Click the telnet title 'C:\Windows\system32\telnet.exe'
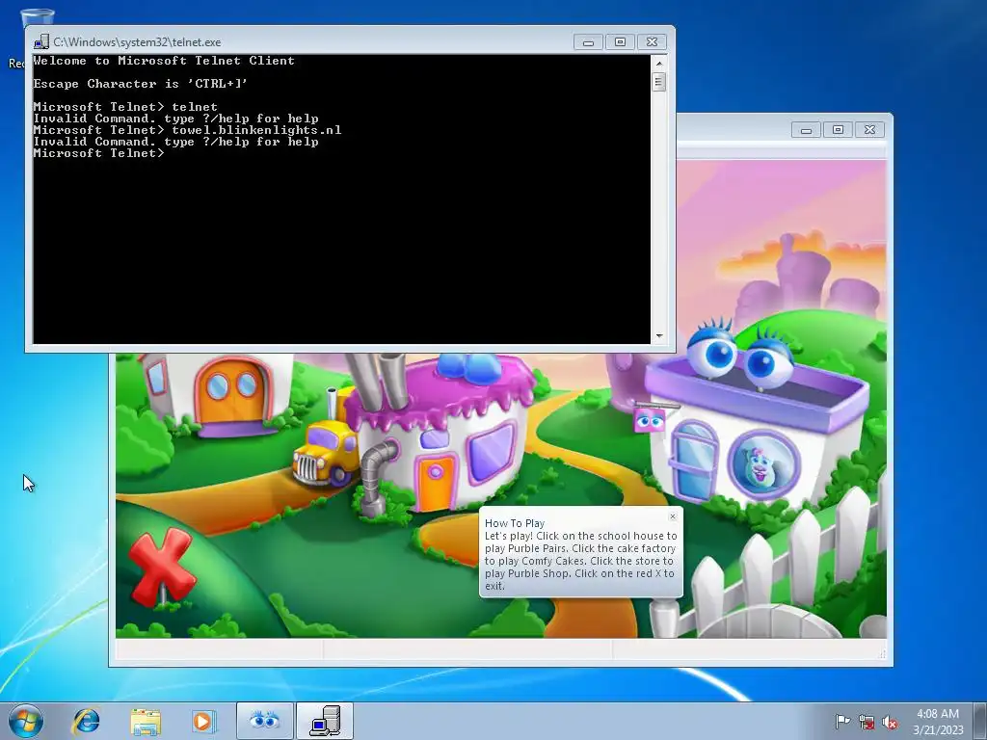Viewport: 987px width, 740px height. click(x=137, y=42)
